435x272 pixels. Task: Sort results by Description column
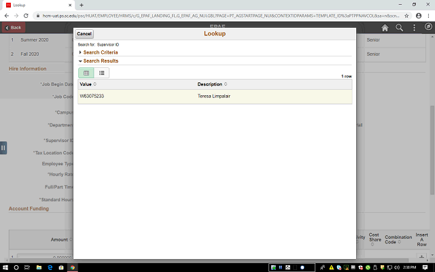pos(212,84)
